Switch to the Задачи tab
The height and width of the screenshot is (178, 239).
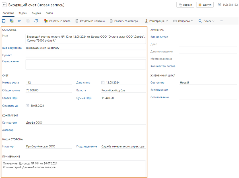[x=23, y=13]
